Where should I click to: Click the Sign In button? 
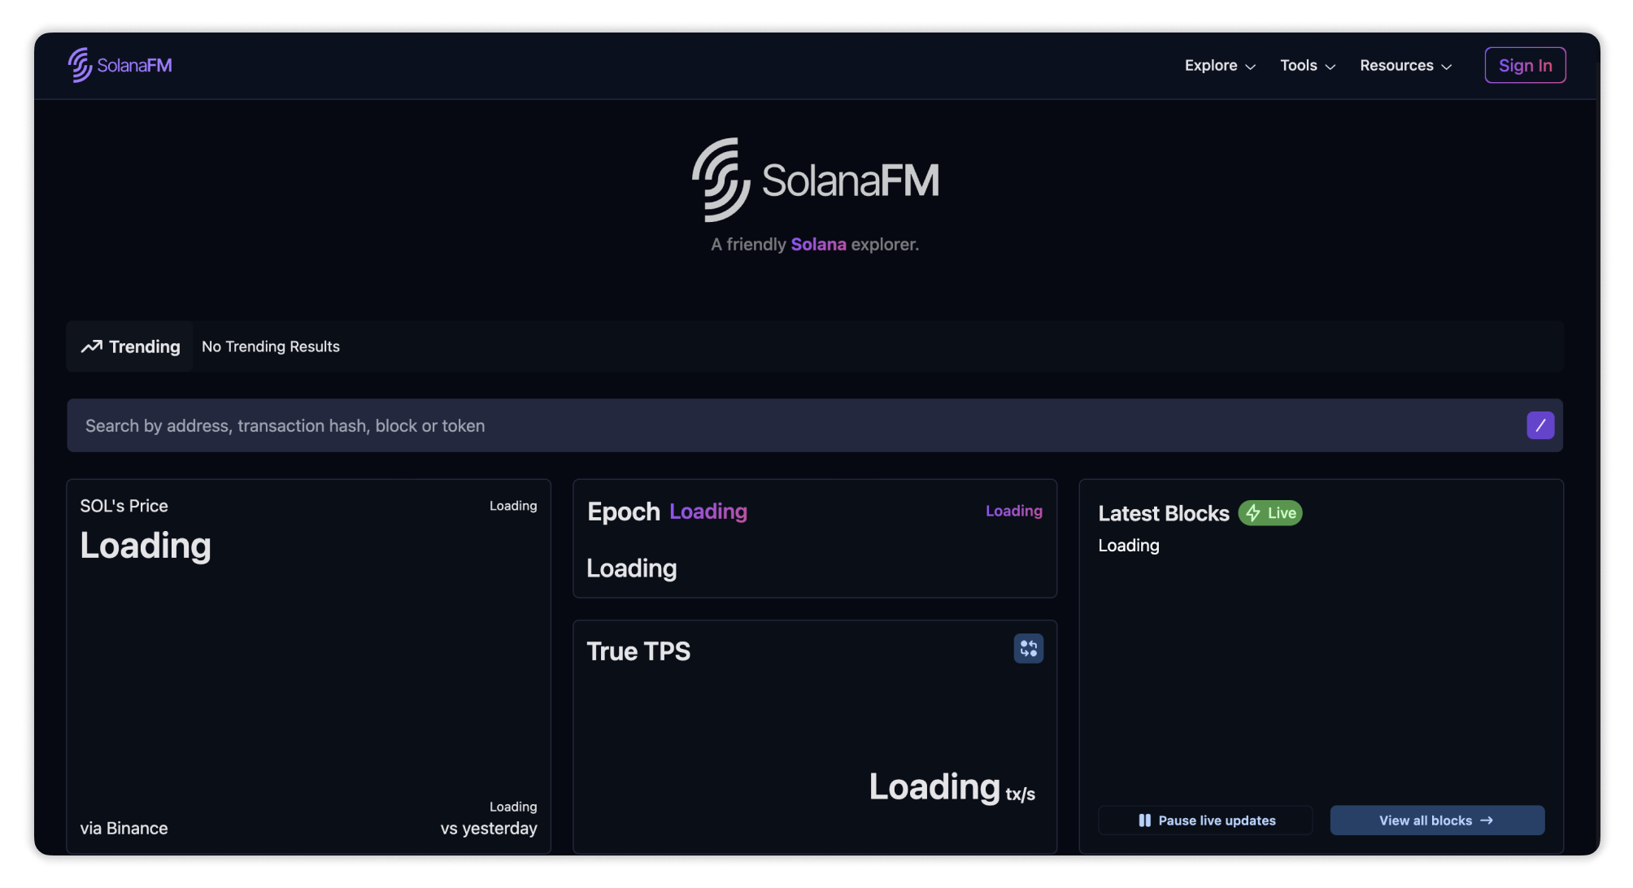tap(1525, 65)
